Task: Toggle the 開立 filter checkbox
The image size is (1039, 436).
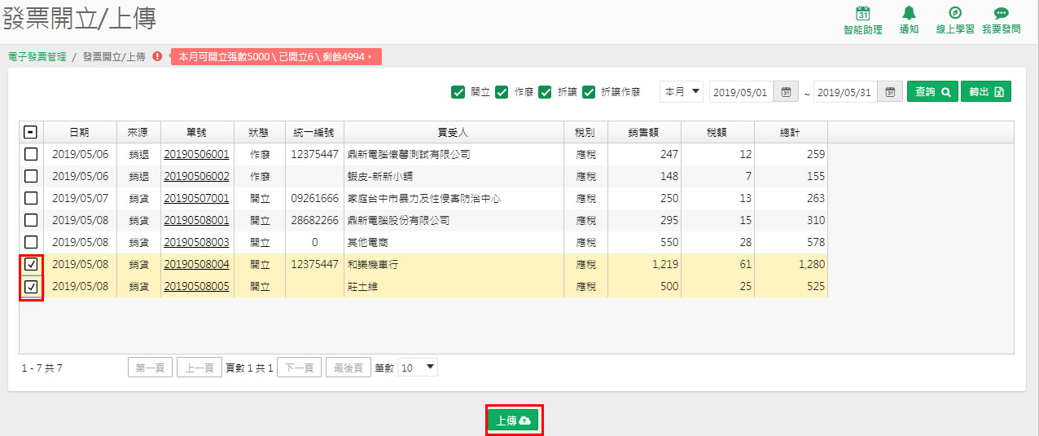Action: (x=458, y=92)
